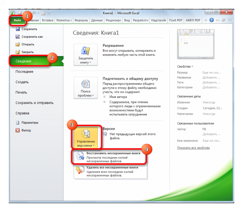The height and width of the screenshot is (212, 243).
Task: Click the text Нет предыдущих версий этого файла
Action: pos(132,136)
